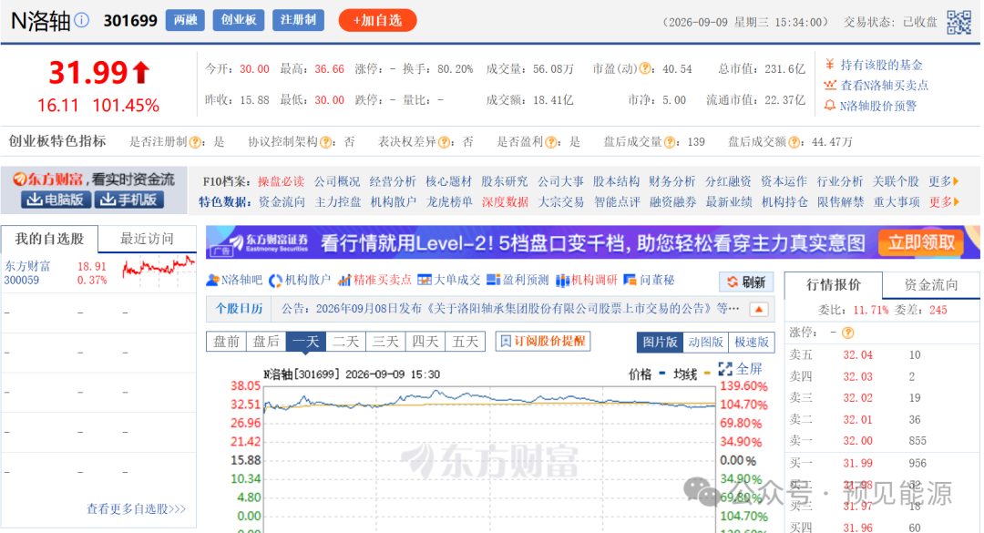Select 五天 chart tab
Image resolution: width=984 pixels, height=533 pixels.
point(465,342)
